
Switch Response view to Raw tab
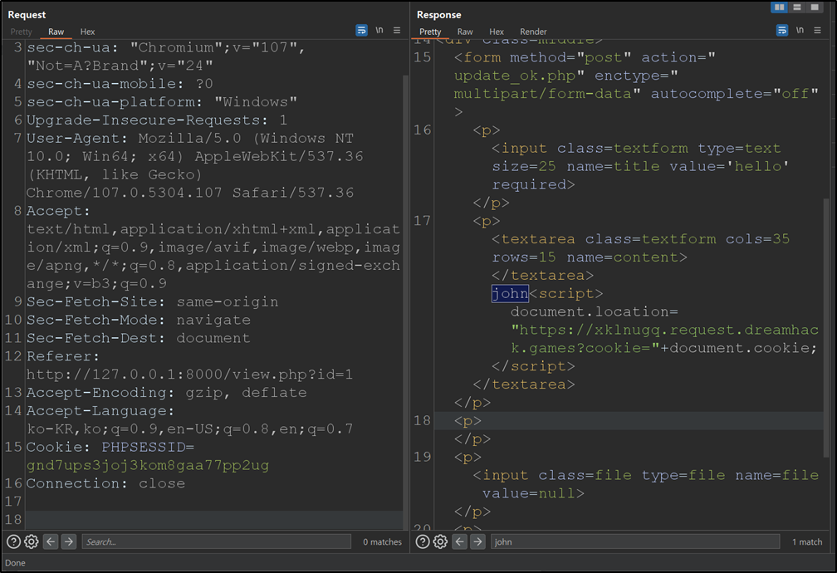465,32
